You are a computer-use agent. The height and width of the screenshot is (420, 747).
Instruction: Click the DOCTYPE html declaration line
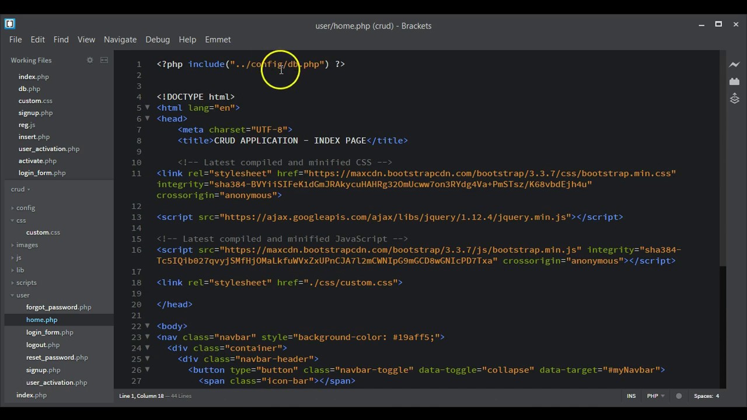196,97
